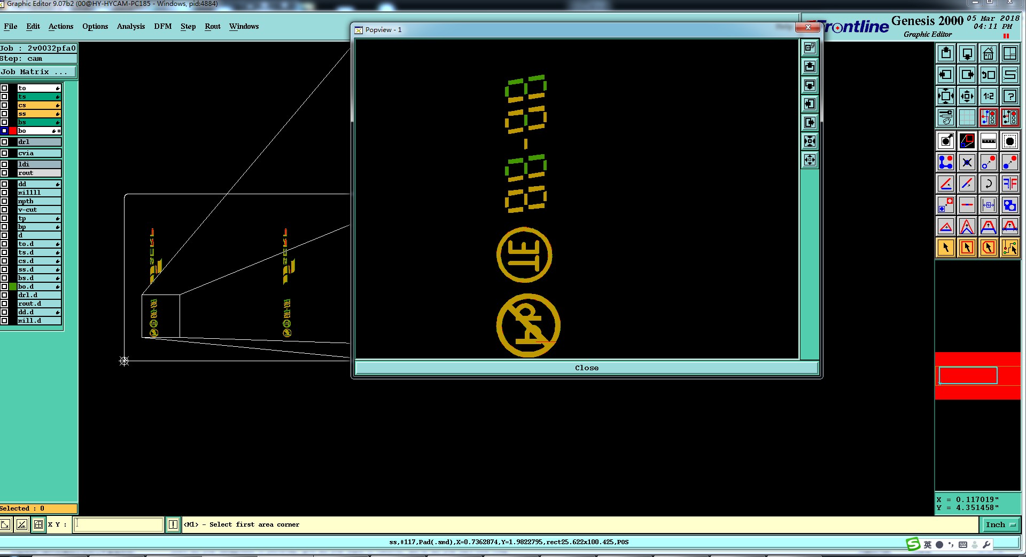The image size is (1026, 557).
Task: Toggle the 'bs' layer checkbox
Action: click(4, 122)
